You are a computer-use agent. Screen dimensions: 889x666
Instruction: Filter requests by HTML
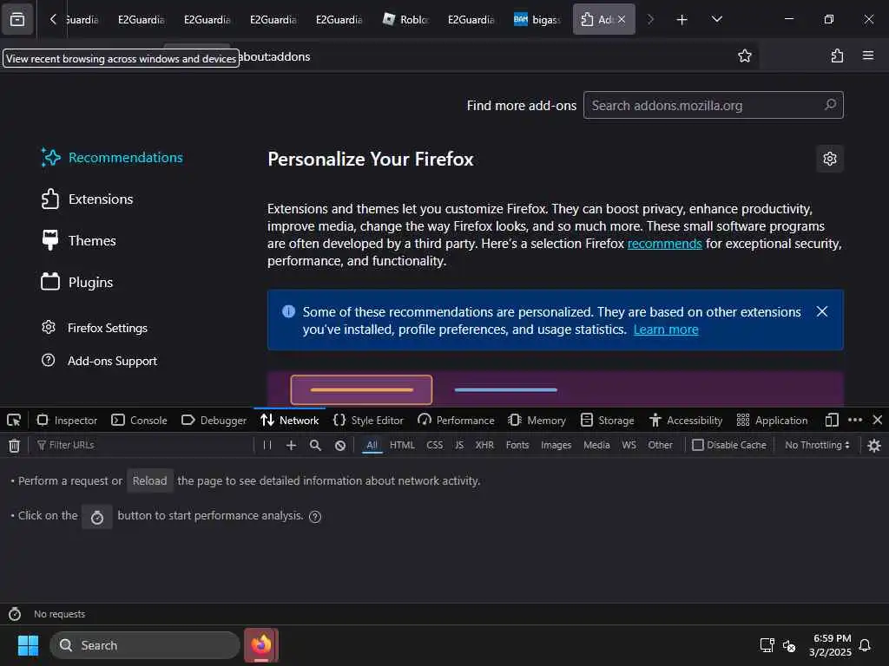click(402, 445)
